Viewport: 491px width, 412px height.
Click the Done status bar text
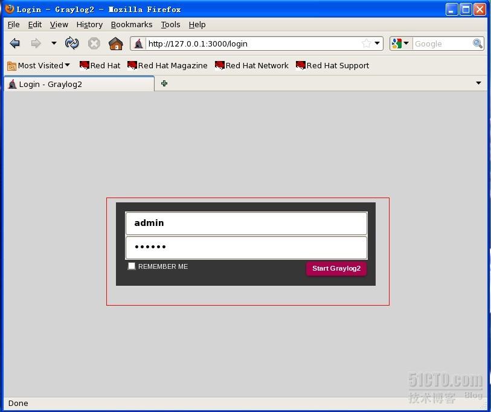18,403
